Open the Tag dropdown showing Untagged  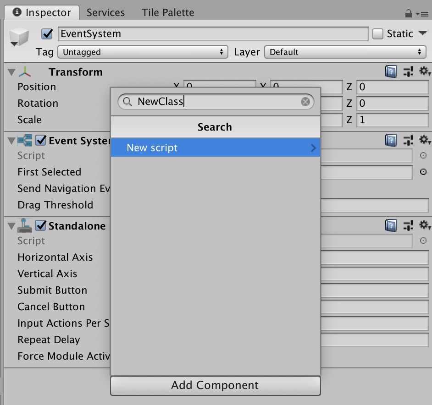(x=143, y=52)
